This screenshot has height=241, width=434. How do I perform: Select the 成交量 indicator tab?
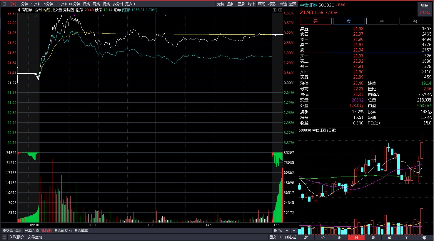8,231
